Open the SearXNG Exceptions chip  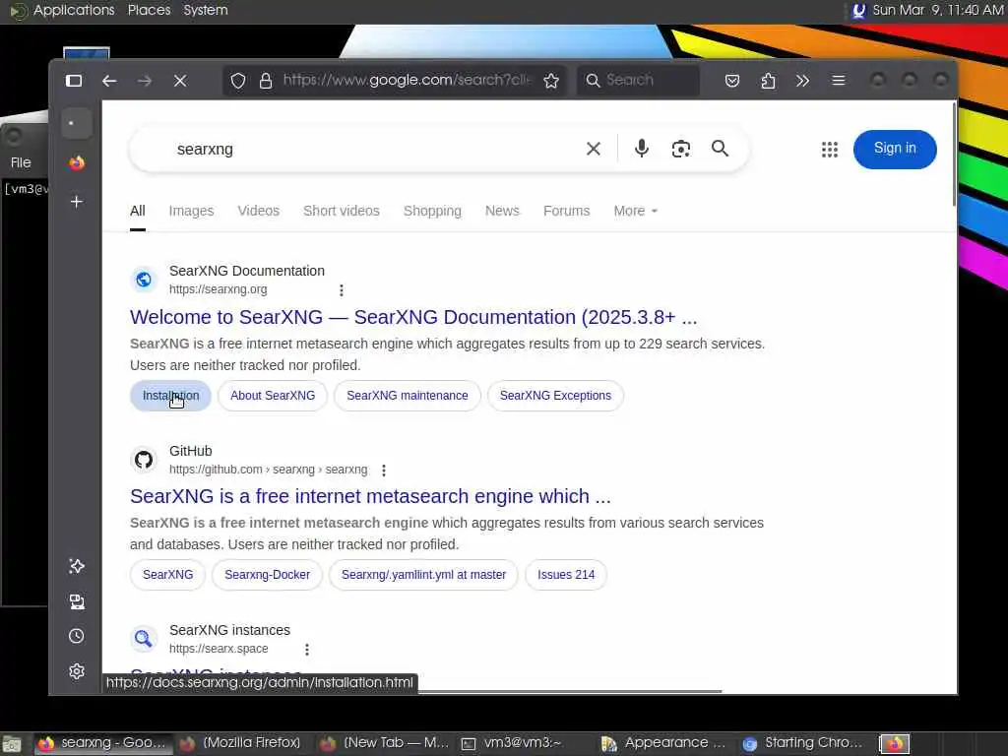click(555, 396)
